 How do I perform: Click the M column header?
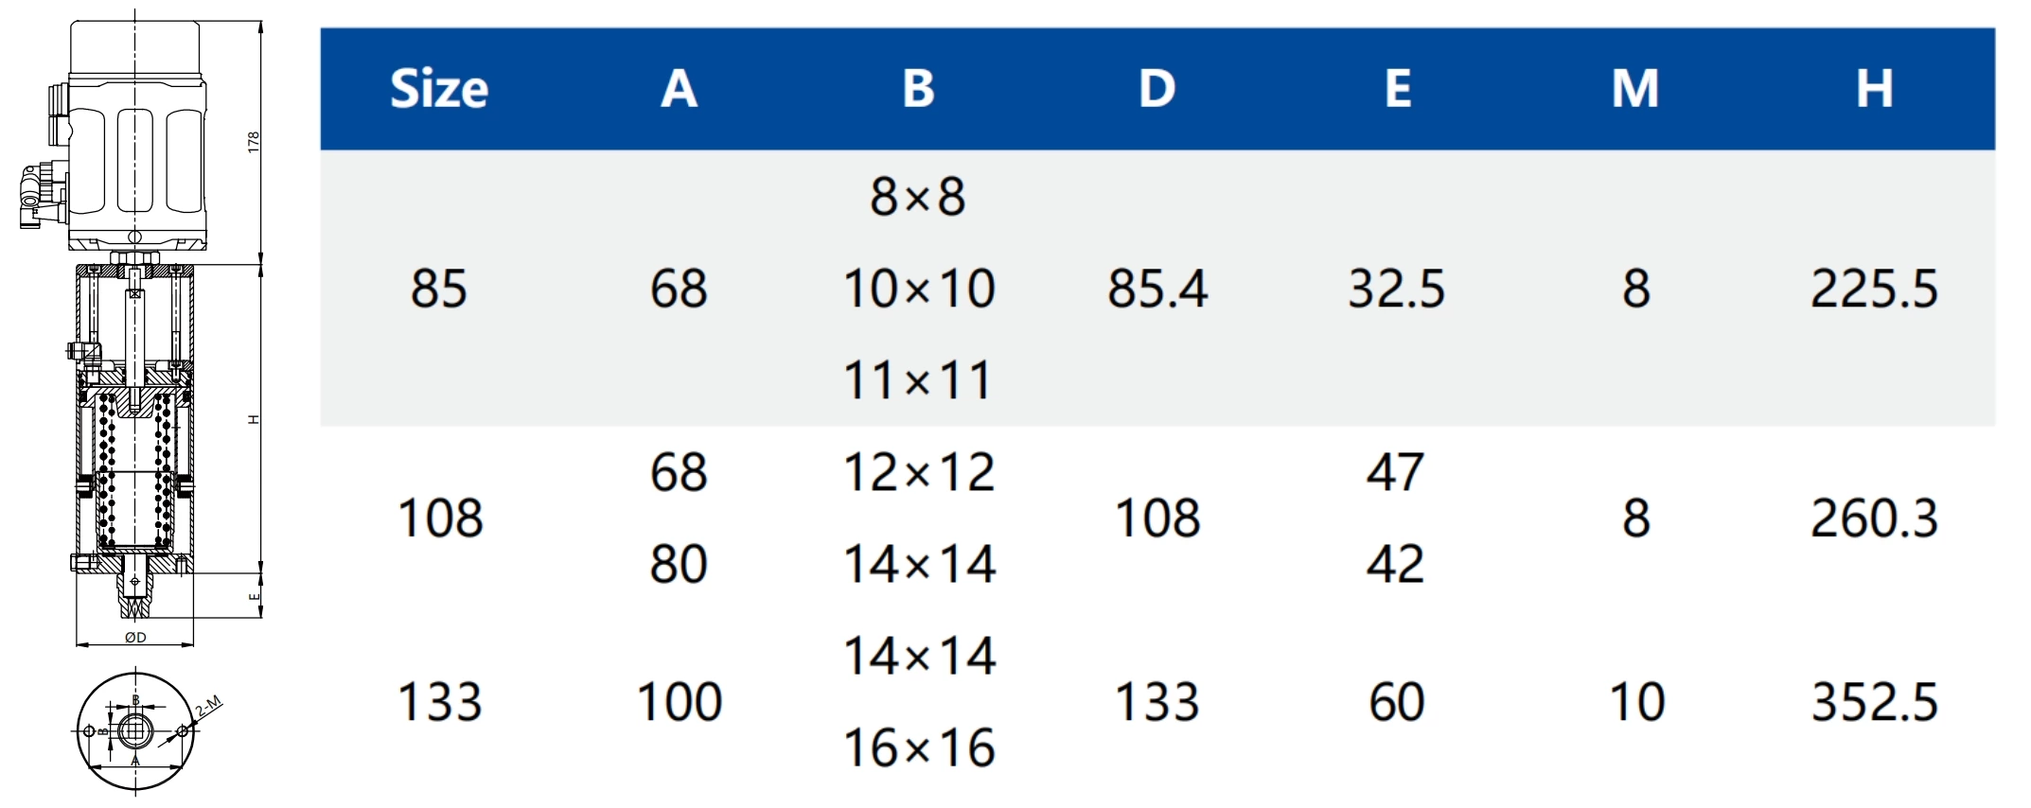[x=1635, y=89]
